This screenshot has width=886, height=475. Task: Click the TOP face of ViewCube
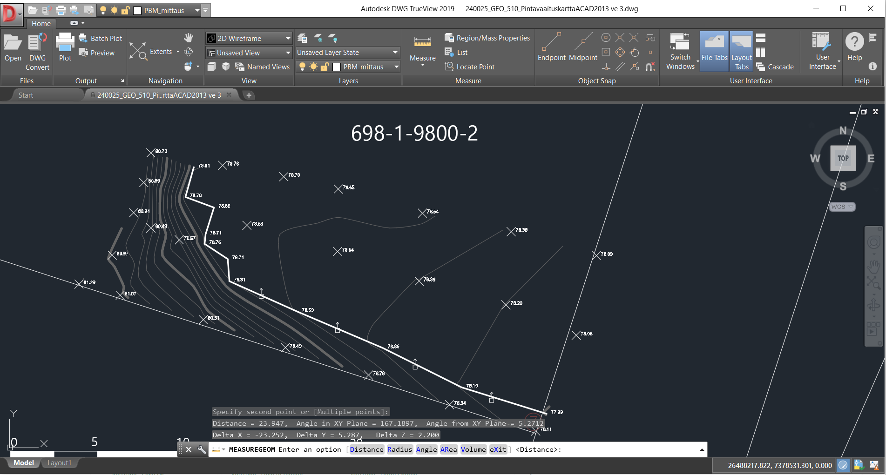(843, 158)
